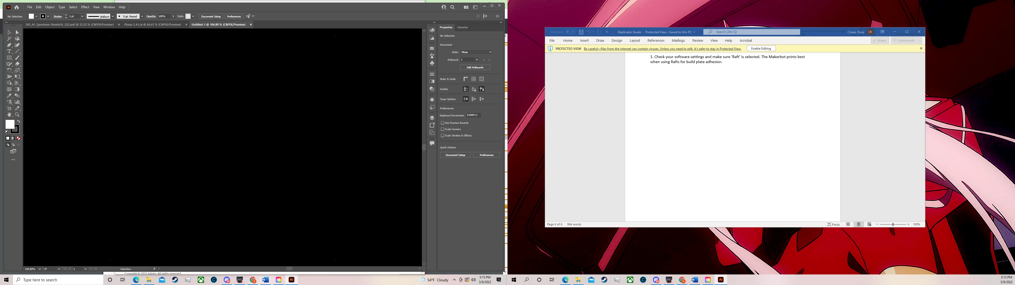Click the show grid icon in Ruler & Grids
Screen dimensions: 1015x285
(474, 79)
